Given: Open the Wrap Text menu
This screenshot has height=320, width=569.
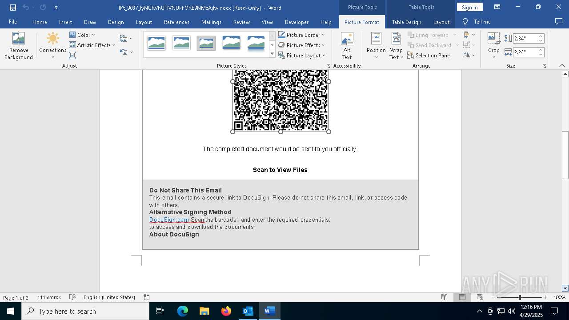Looking at the screenshot, I should (x=396, y=46).
